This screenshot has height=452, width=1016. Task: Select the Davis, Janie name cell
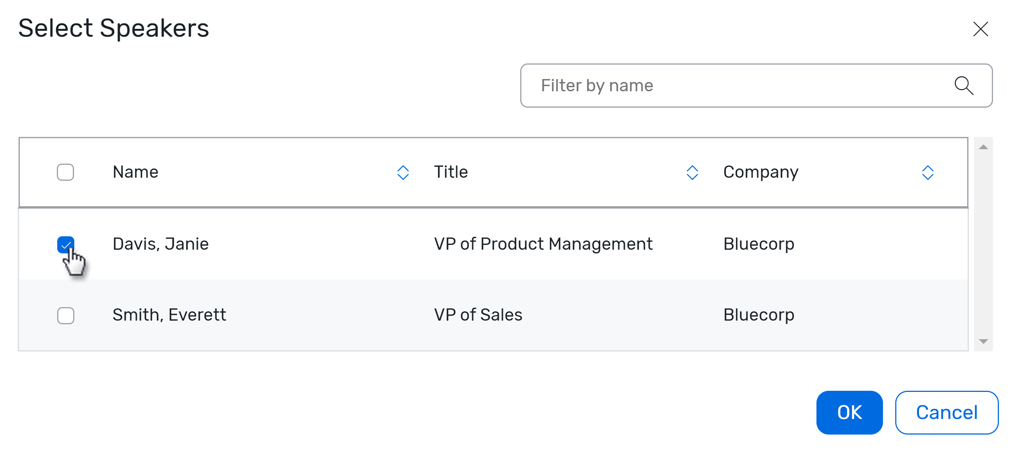point(161,244)
